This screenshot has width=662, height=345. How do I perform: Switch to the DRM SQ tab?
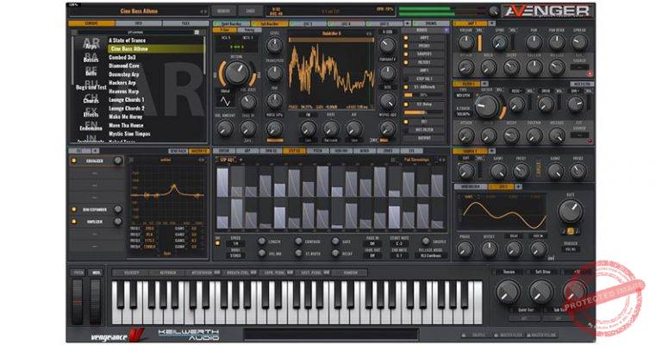(271, 151)
